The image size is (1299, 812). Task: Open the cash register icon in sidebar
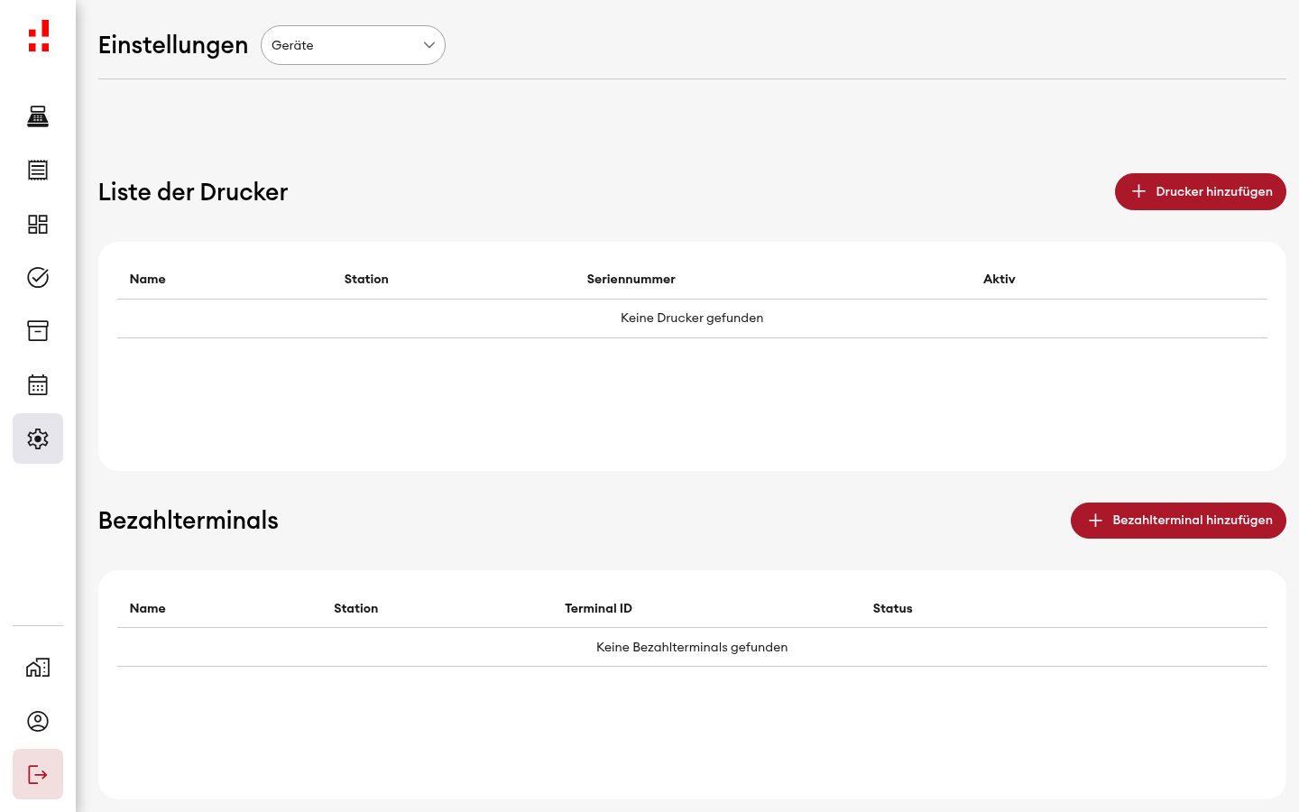(x=38, y=116)
